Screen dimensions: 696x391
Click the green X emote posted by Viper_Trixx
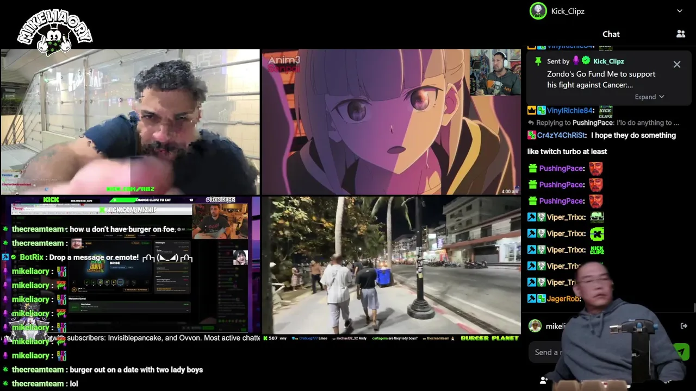596,234
